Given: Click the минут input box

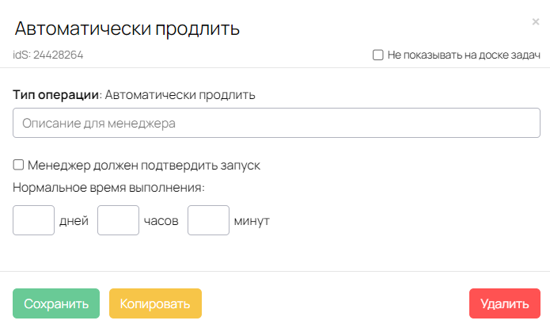Looking at the screenshot, I should (208, 220).
